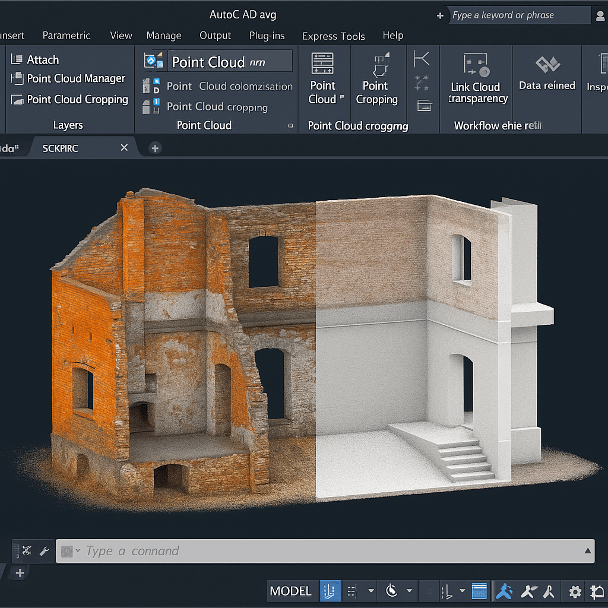Click the Link Cloud transparency icon
608x608 pixels.
point(475,65)
